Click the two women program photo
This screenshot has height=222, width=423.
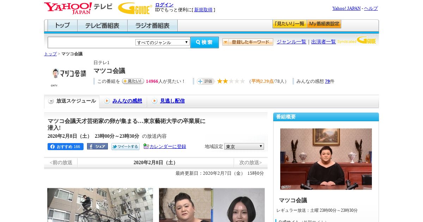[x=212, y=205]
